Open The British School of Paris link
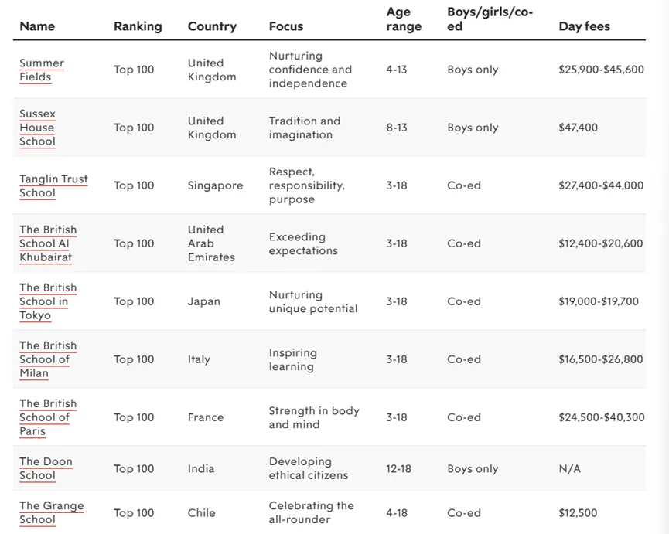669x534 pixels. pos(48,417)
